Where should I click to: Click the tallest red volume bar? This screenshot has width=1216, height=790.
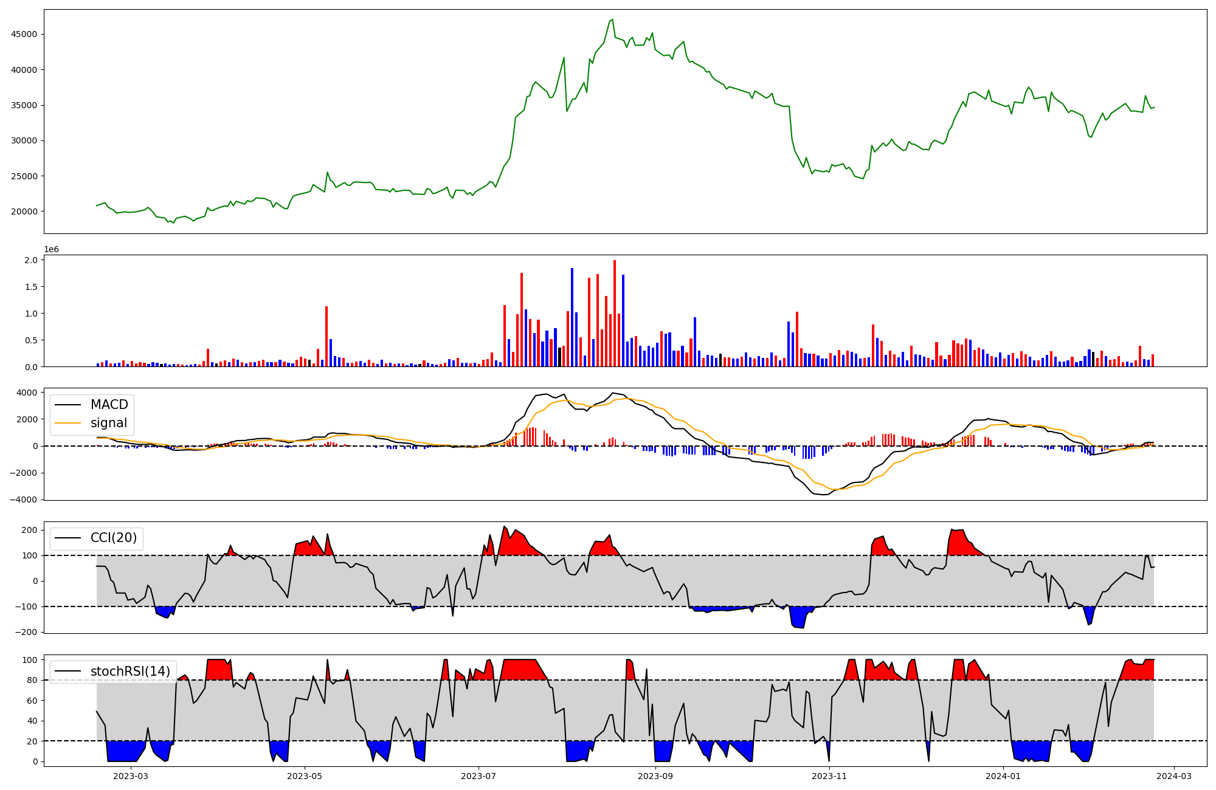click(x=615, y=313)
